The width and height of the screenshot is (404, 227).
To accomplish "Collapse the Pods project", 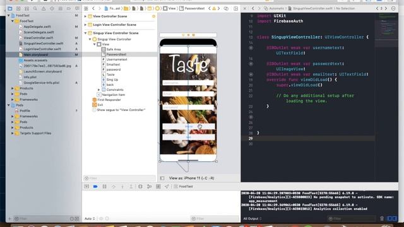I will [x=8, y=105].
